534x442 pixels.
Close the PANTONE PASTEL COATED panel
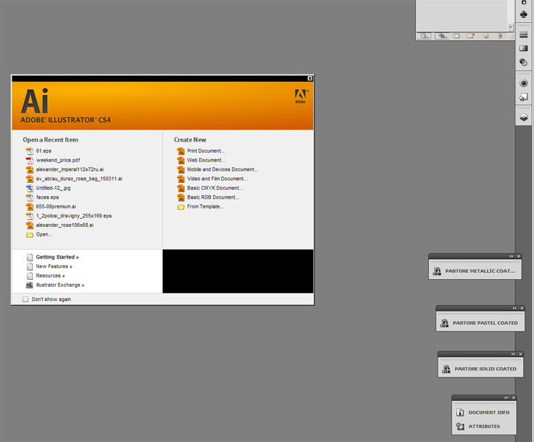[x=522, y=308]
